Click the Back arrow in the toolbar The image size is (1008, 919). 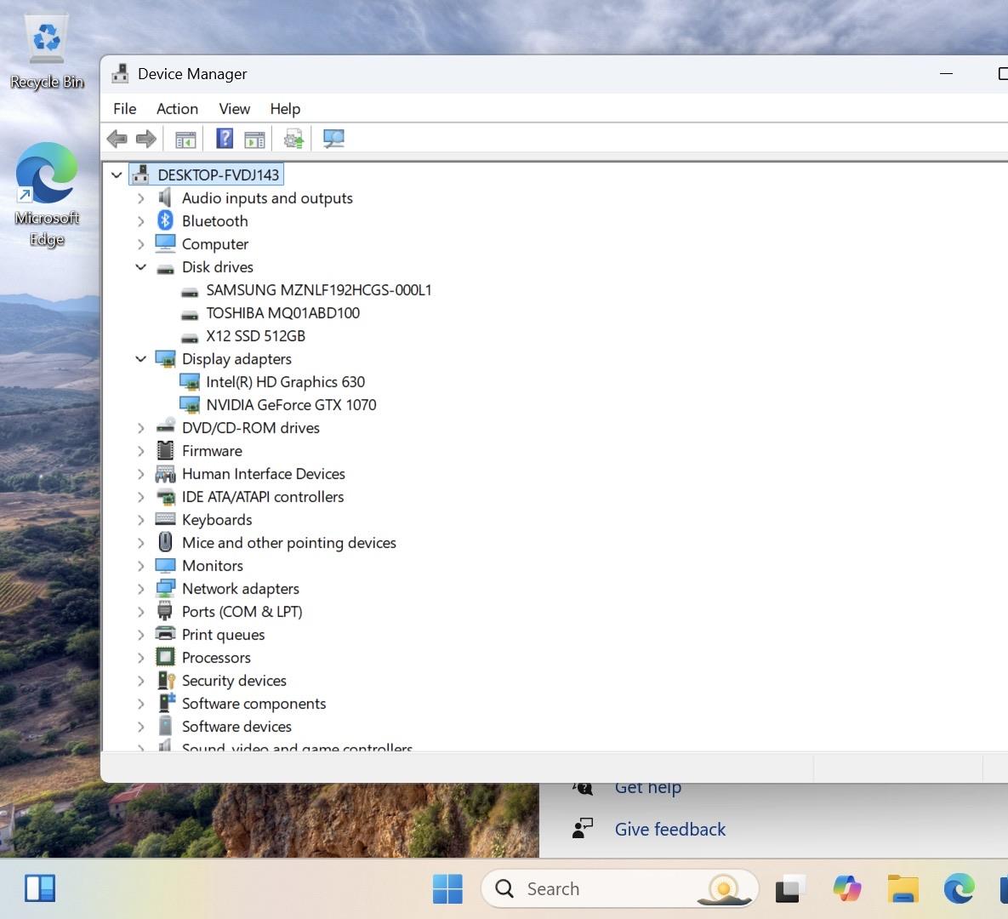click(117, 139)
